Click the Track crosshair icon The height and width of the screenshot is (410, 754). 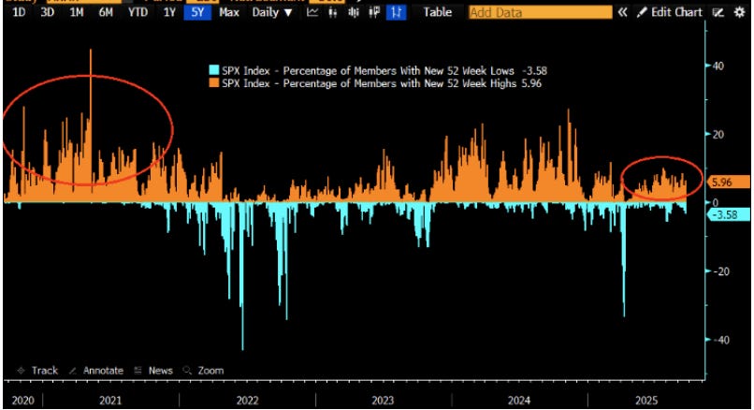click(22, 371)
